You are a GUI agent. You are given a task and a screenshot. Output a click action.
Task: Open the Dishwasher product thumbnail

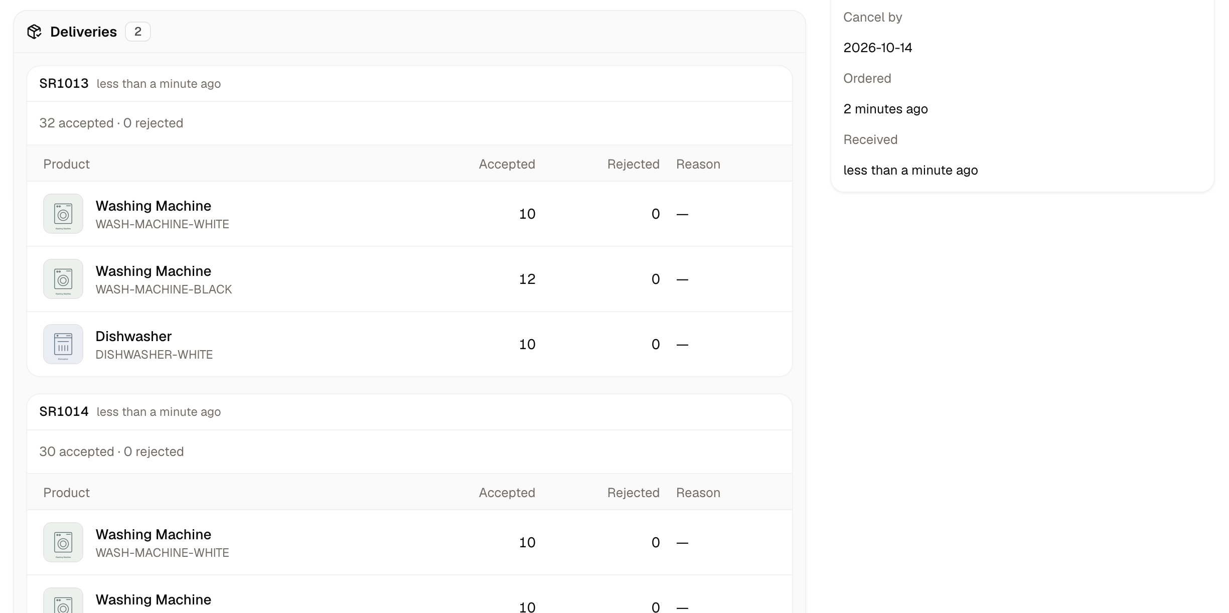click(63, 344)
